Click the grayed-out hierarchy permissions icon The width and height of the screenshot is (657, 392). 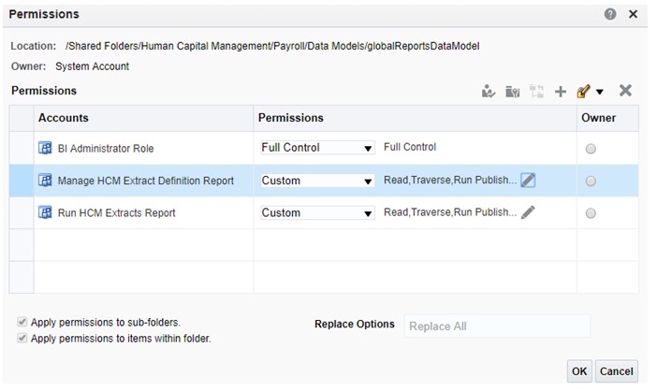[x=536, y=91]
